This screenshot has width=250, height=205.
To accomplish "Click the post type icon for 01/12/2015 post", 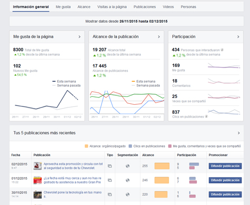I will pos(109,180).
